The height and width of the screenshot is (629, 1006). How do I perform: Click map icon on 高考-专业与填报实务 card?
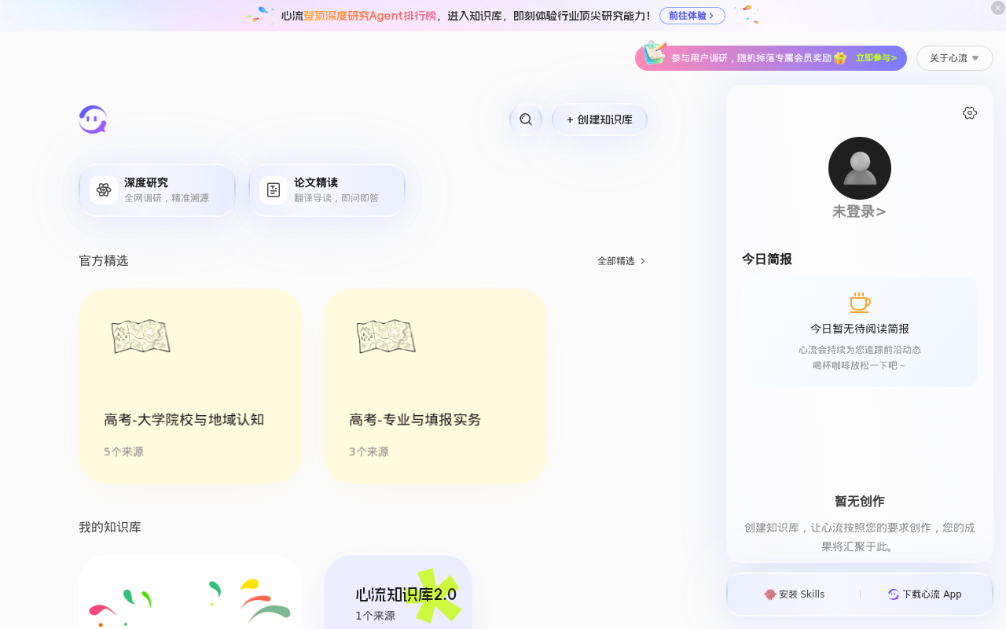point(386,337)
